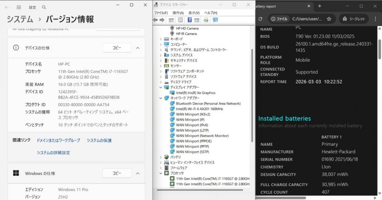This screenshot has height=200, width=382.
Task: Collapse the ディスプレイ アダプター category
Action: click(161, 87)
